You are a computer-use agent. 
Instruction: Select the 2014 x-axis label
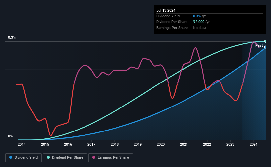[x=22, y=144]
